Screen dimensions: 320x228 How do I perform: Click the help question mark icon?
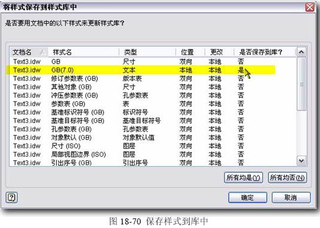pos(11,197)
